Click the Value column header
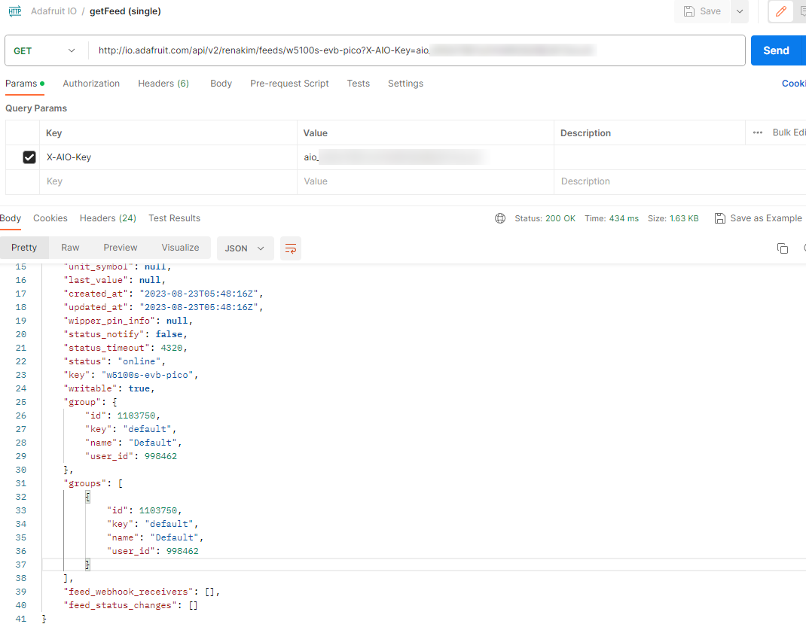The image size is (806, 624). pyautogui.click(x=315, y=133)
